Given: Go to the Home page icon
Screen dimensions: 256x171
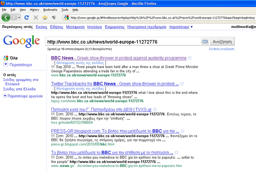Looking at the screenshot, I should 45,18.
